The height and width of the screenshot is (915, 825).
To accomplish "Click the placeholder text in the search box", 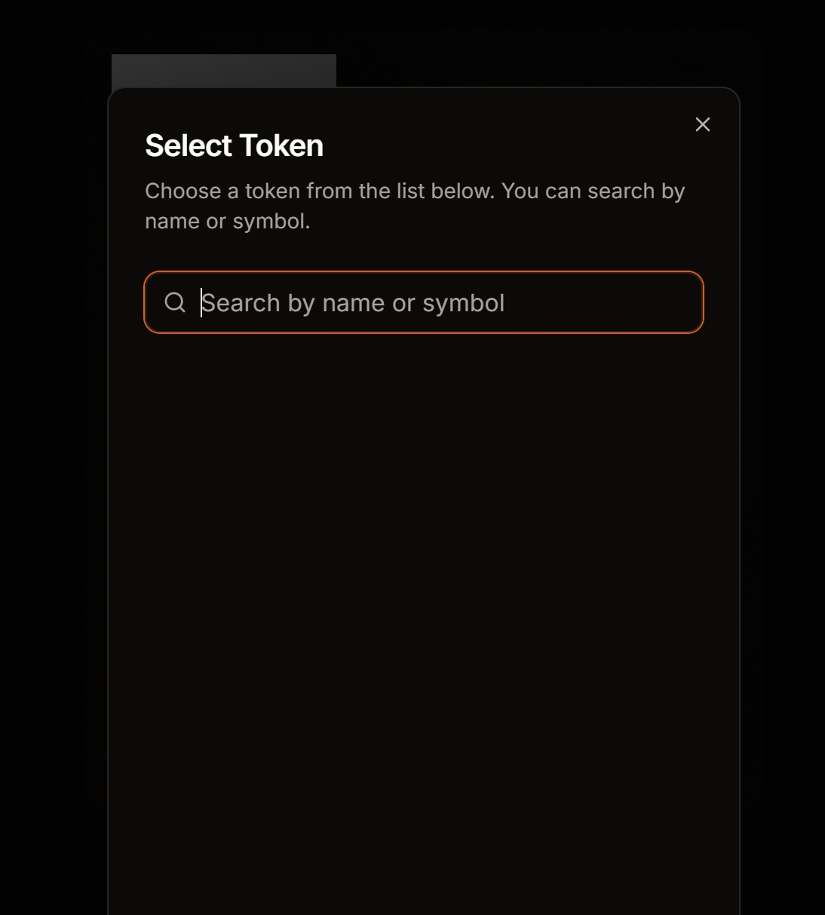I will click(x=353, y=303).
